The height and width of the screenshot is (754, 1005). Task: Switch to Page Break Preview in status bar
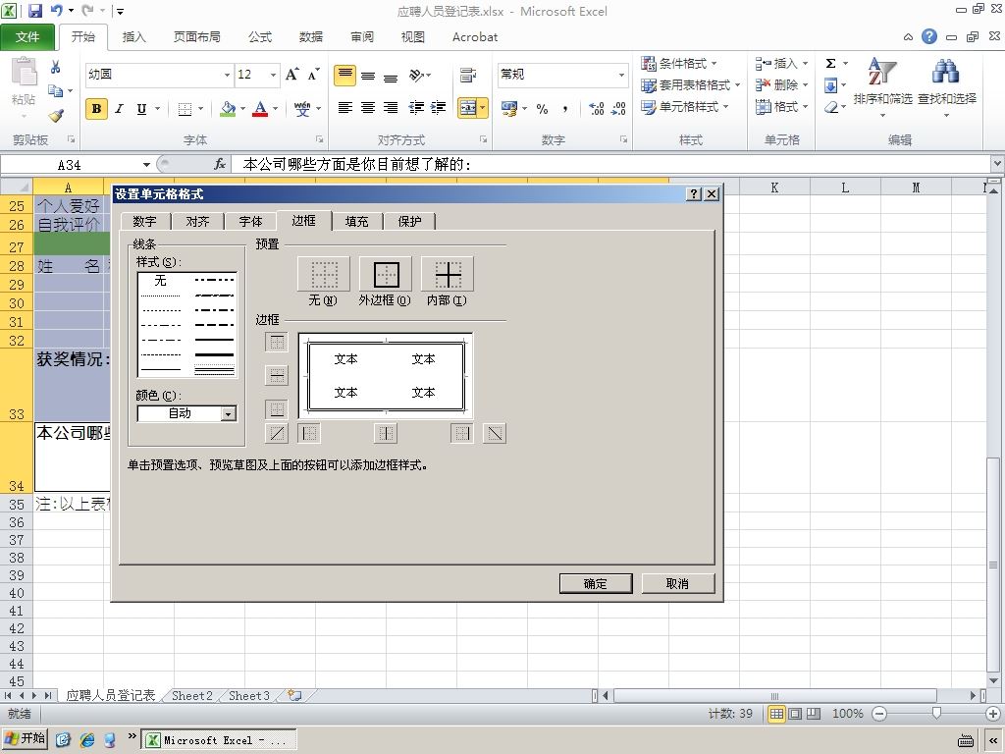coord(814,714)
